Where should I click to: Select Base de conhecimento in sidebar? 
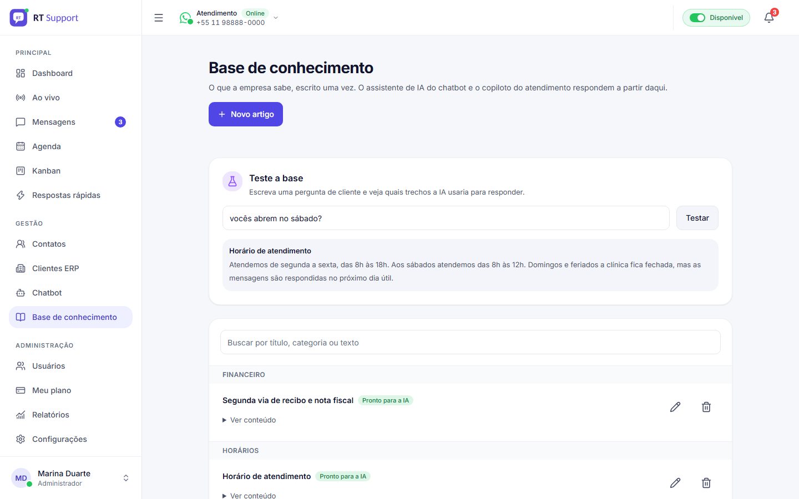(70, 317)
